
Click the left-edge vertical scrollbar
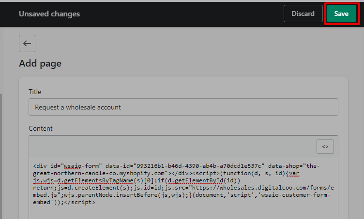[x=1, y=156]
